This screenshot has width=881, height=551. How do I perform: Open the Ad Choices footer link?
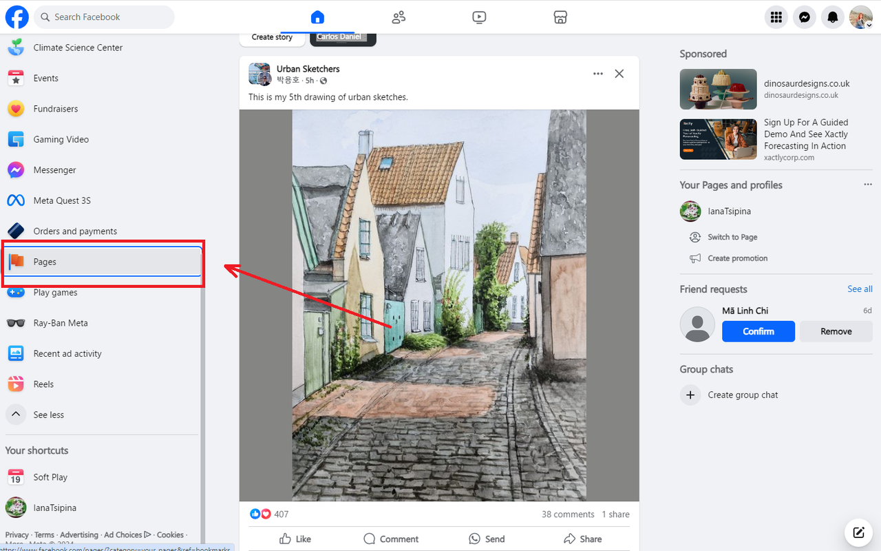click(127, 534)
